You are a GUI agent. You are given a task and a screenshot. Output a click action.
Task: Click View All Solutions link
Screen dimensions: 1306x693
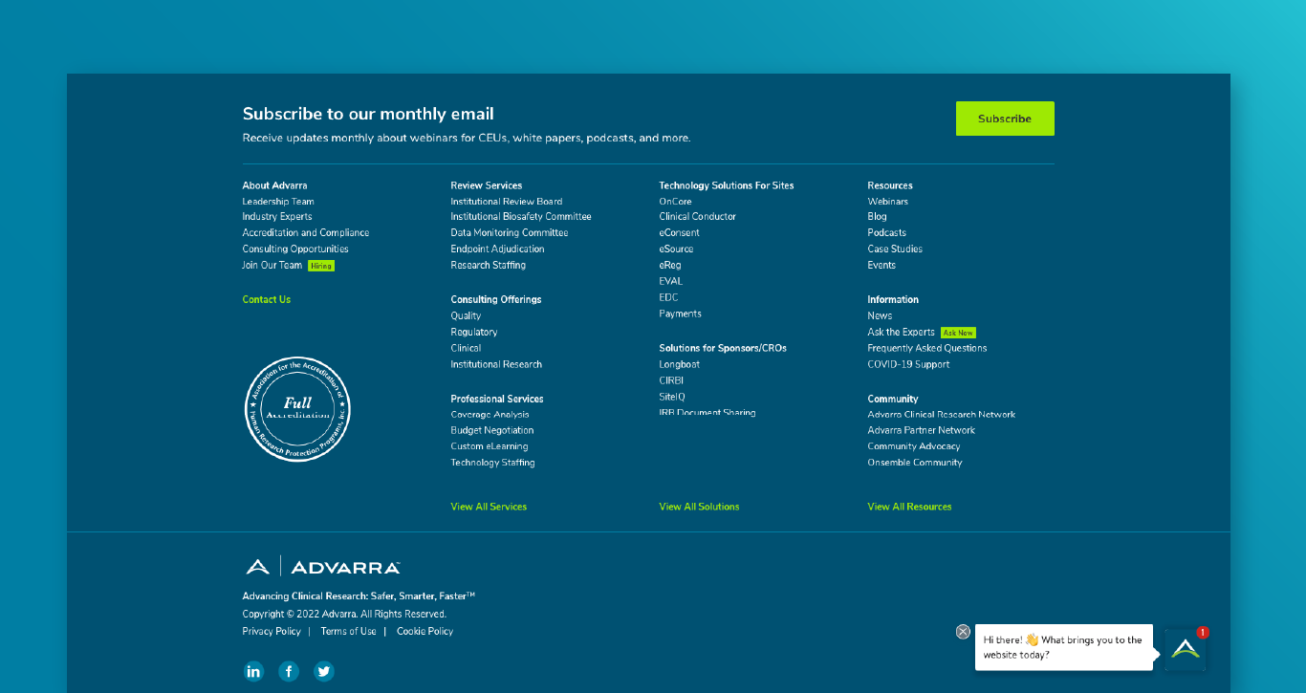coord(699,508)
